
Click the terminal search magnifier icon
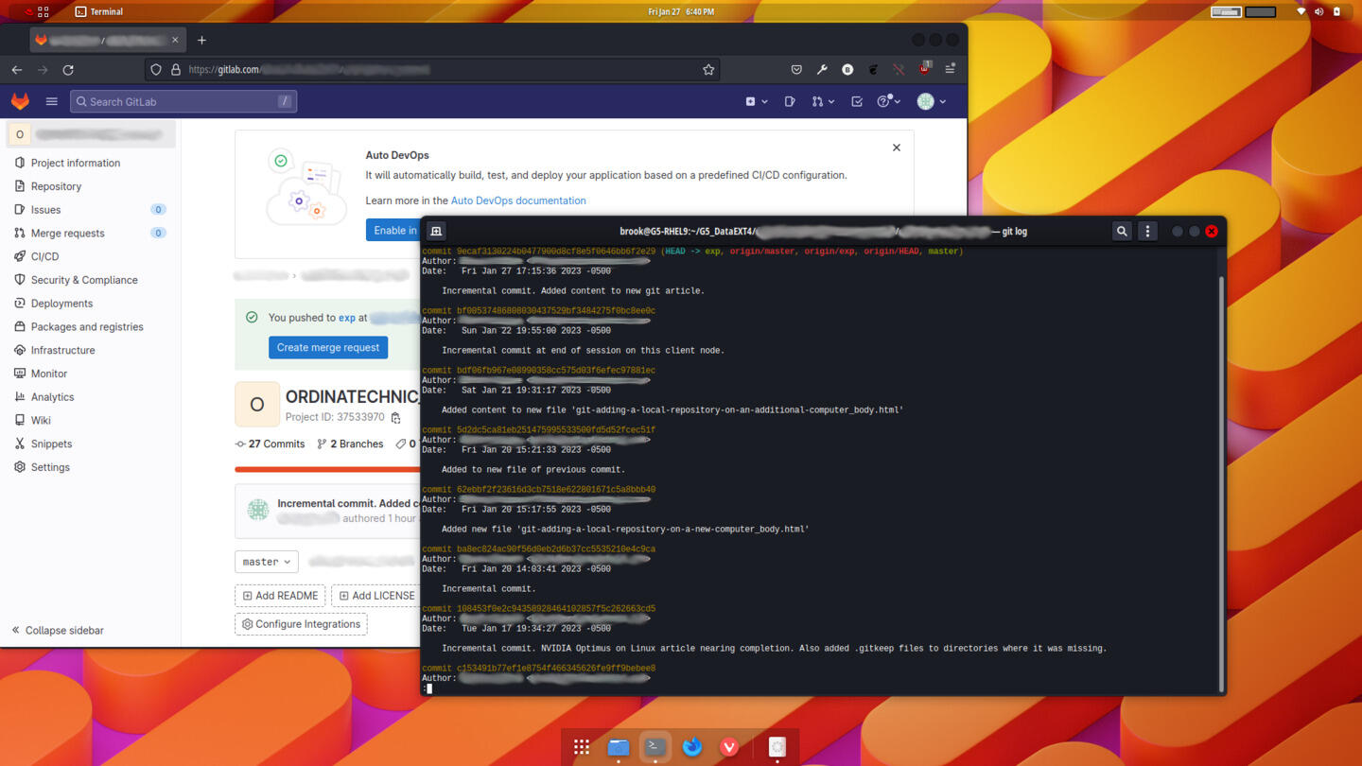click(1122, 231)
